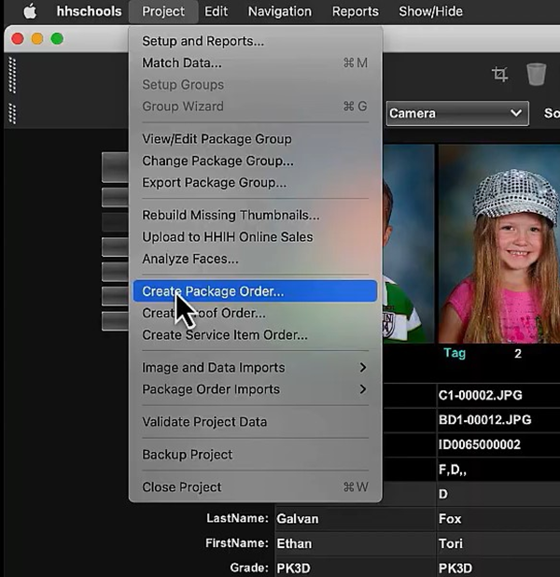
Task: Choose Backup Project menu item
Action: pyautogui.click(x=255, y=455)
